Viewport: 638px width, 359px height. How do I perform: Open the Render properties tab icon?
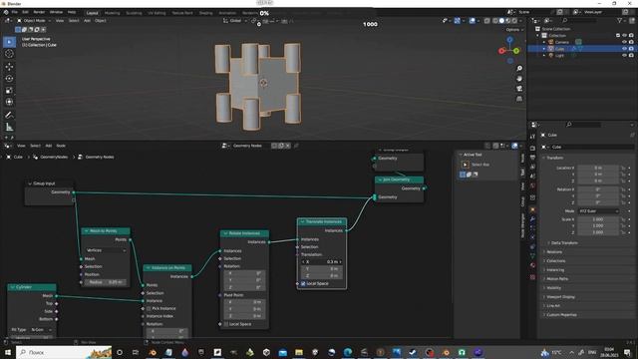tap(532, 148)
